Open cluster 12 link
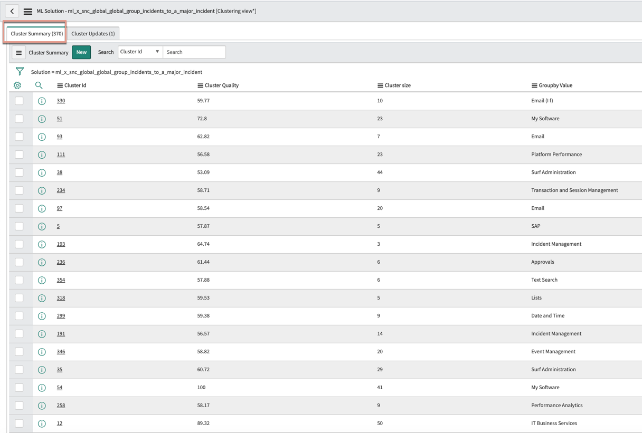This screenshot has height=433, width=642. [60, 424]
